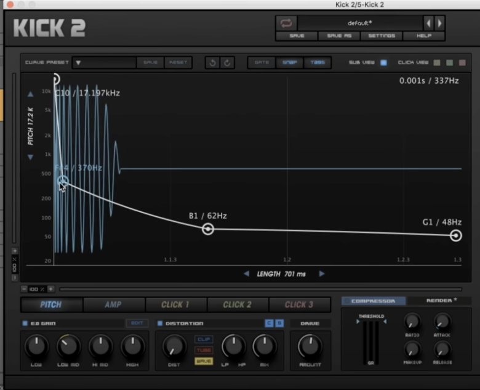
Task: Open the Click 1 tab
Action: (175, 304)
